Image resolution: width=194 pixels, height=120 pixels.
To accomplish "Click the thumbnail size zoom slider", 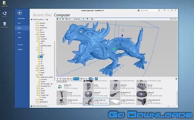I will coord(168,106).
